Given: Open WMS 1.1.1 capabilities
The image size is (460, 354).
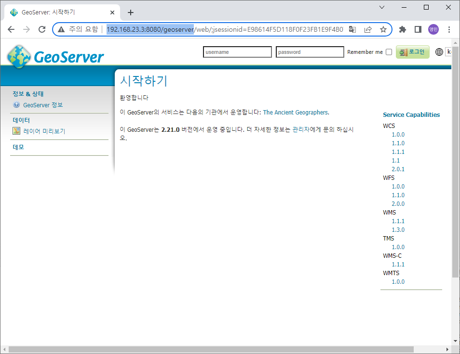Looking at the screenshot, I should pos(398,221).
